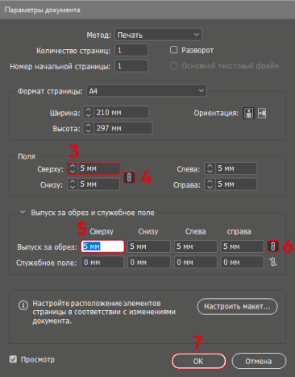
Task: Click the Служебное поле Снизу field
Action: coord(149,262)
